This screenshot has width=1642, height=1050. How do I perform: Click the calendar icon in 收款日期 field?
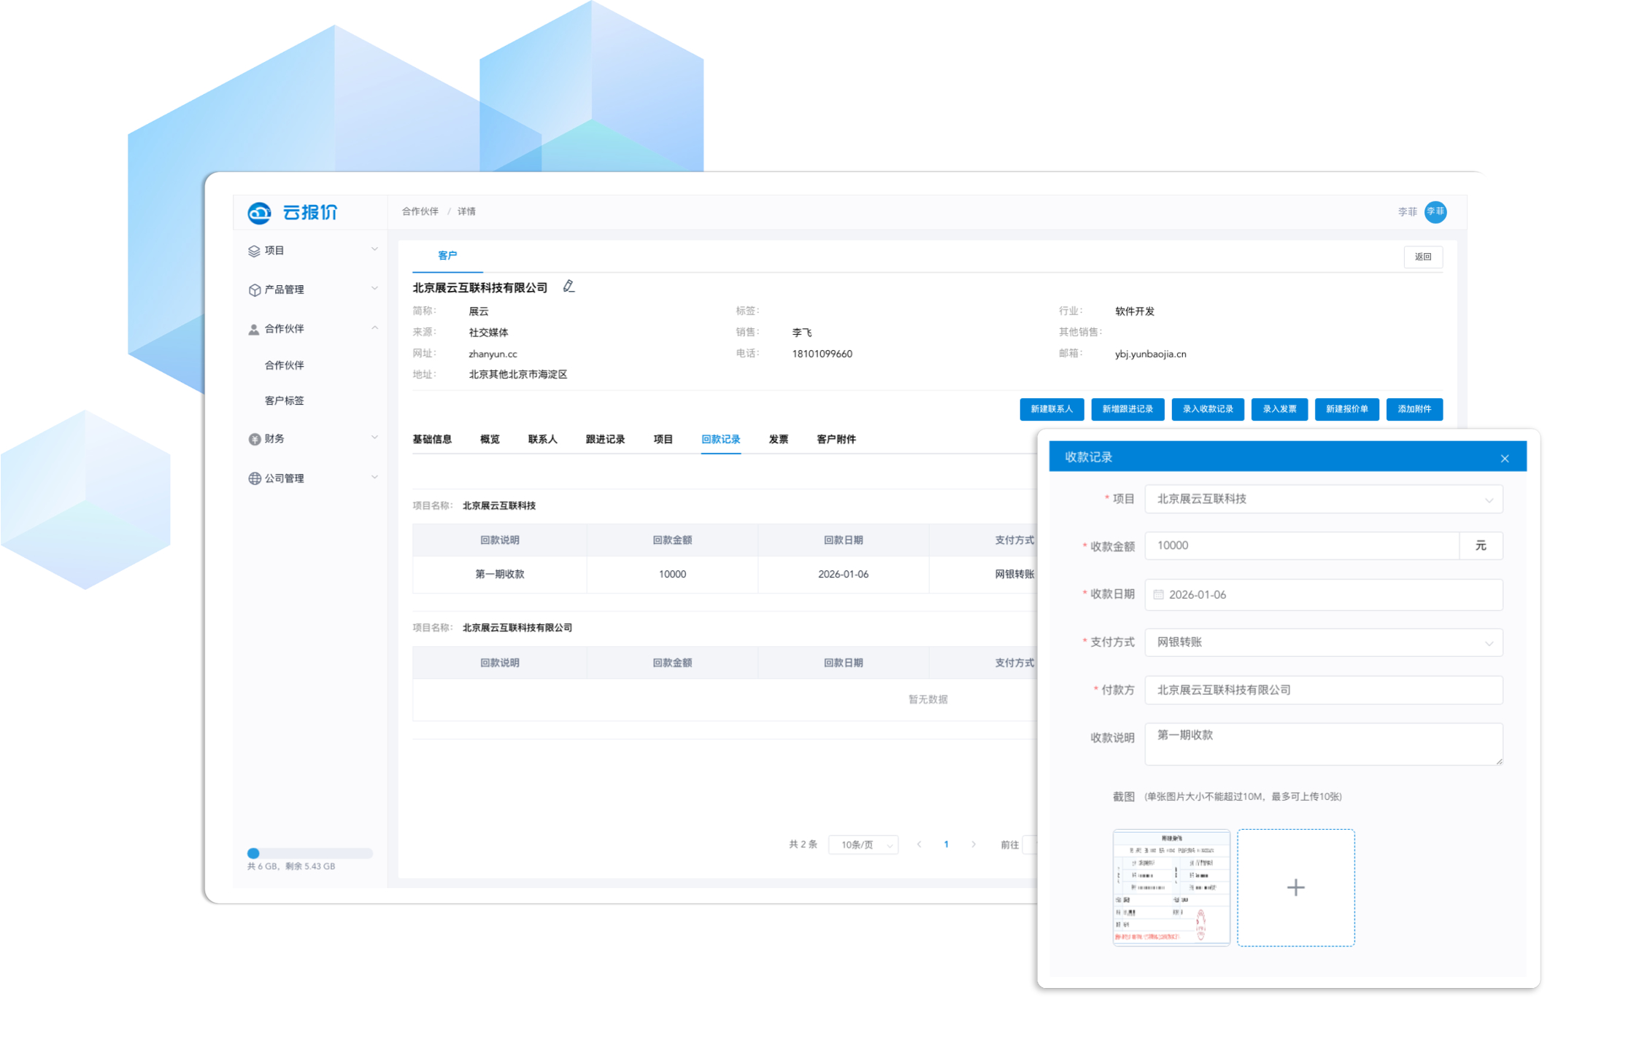(x=1158, y=595)
